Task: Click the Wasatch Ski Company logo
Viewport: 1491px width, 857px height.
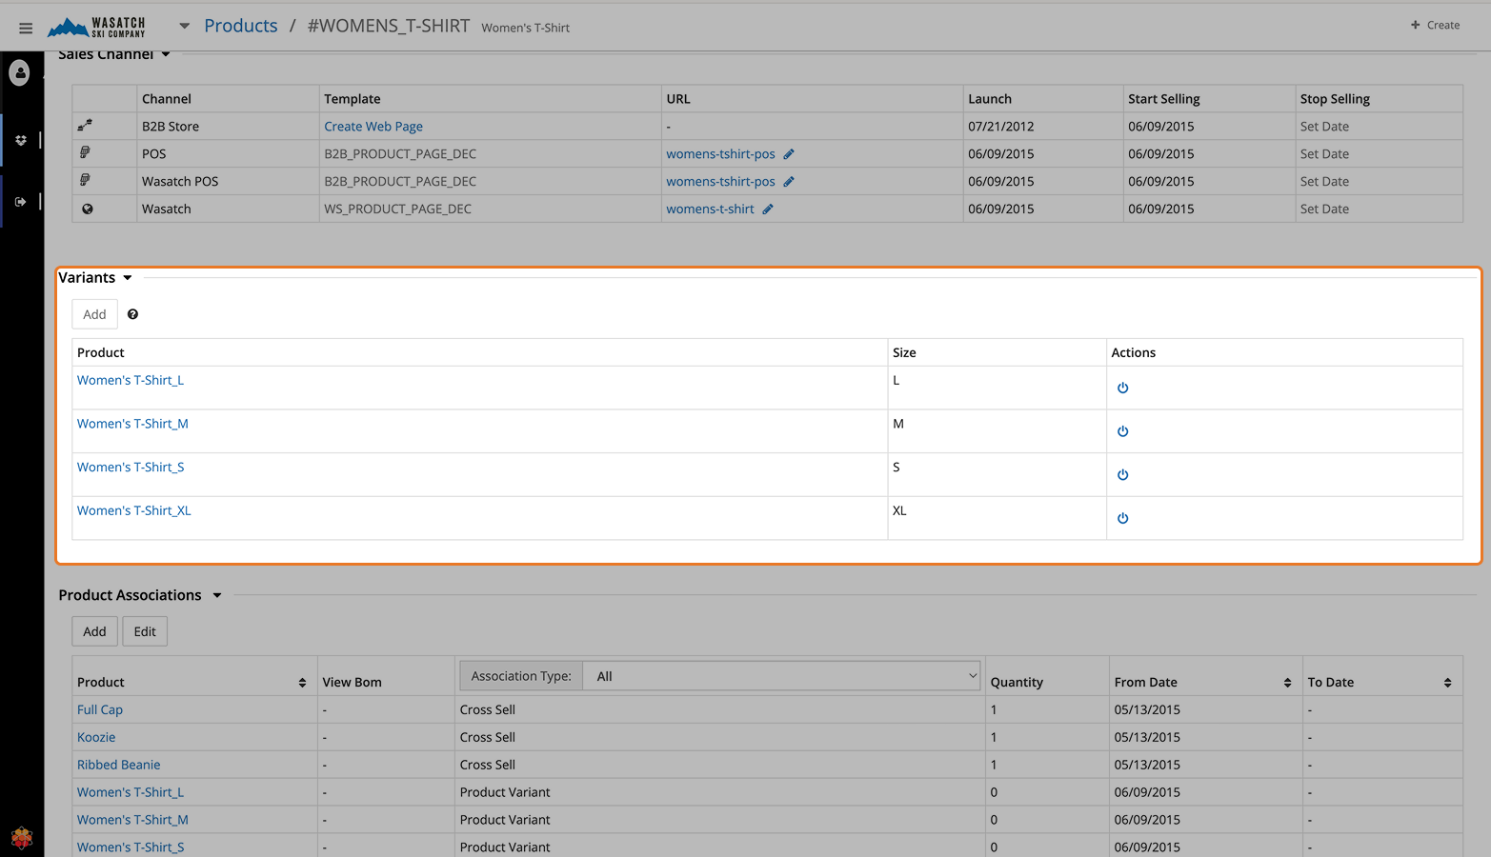Action: (x=97, y=28)
